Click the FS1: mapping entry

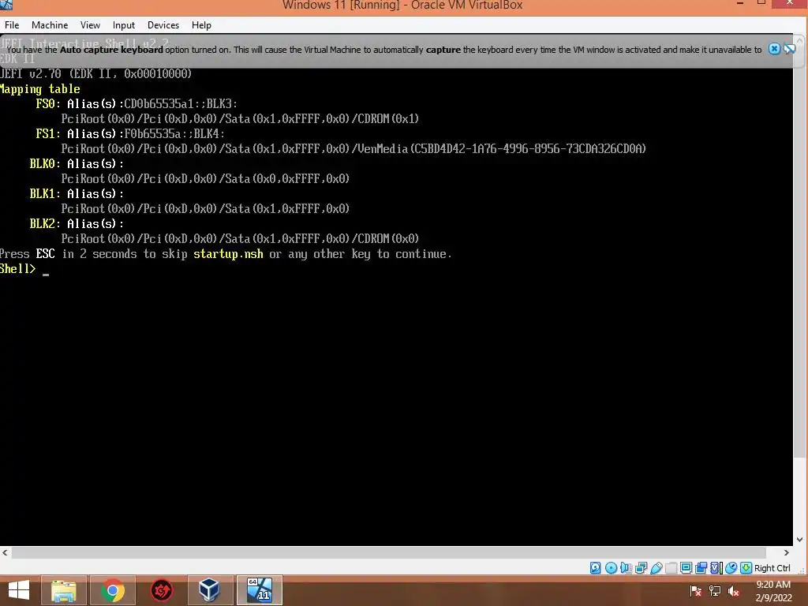click(x=130, y=133)
